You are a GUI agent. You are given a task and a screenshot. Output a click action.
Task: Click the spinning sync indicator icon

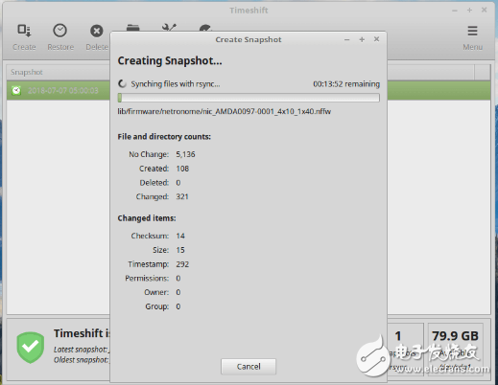[122, 84]
